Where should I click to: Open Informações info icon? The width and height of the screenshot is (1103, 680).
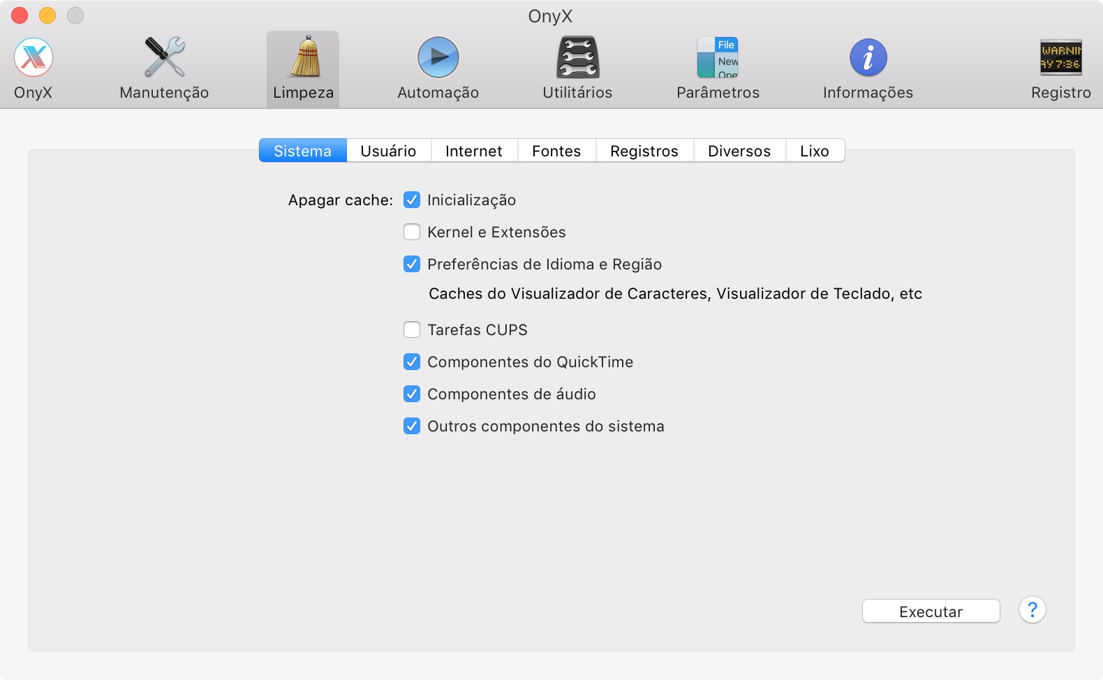click(x=868, y=57)
